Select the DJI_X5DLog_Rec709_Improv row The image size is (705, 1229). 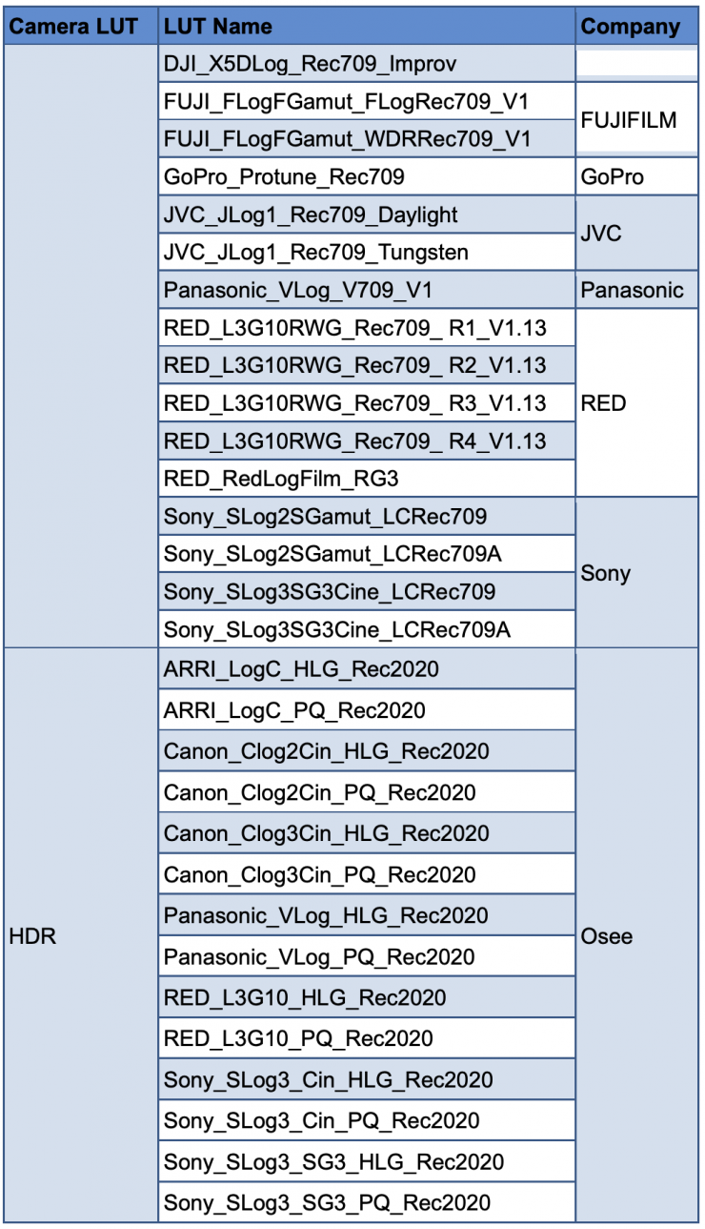pyautogui.click(x=311, y=64)
